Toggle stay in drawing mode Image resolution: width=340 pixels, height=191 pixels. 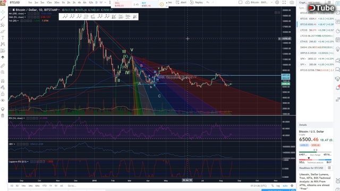tap(3, 87)
